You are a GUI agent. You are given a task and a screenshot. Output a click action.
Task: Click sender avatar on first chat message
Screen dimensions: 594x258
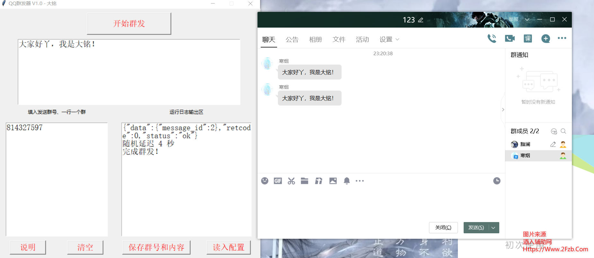267,64
